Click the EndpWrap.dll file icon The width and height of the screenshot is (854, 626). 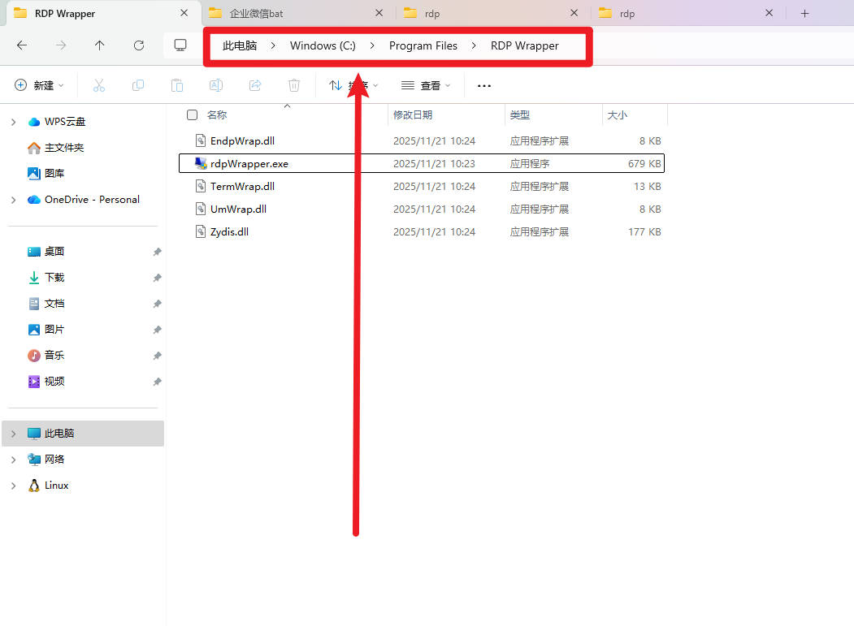[x=201, y=141]
